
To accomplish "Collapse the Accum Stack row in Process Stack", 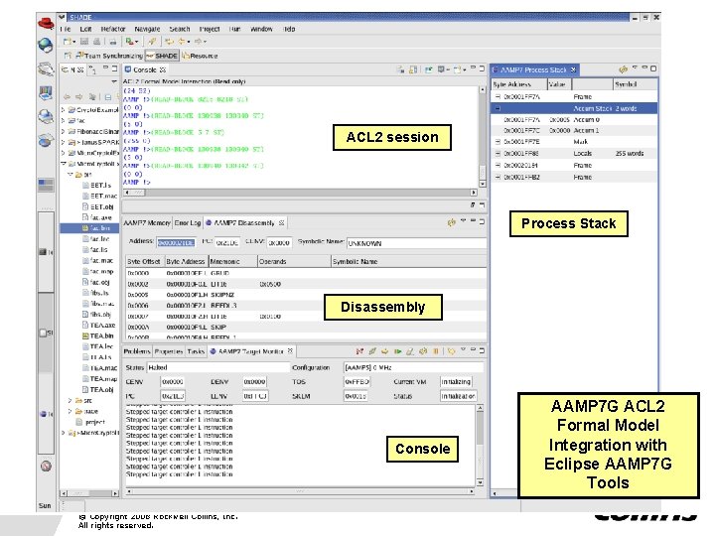I will click(x=498, y=108).
